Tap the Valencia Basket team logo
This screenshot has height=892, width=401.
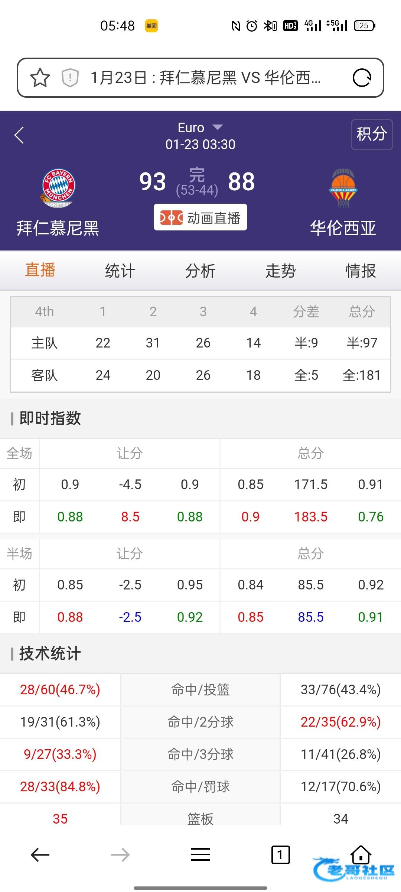click(x=343, y=188)
